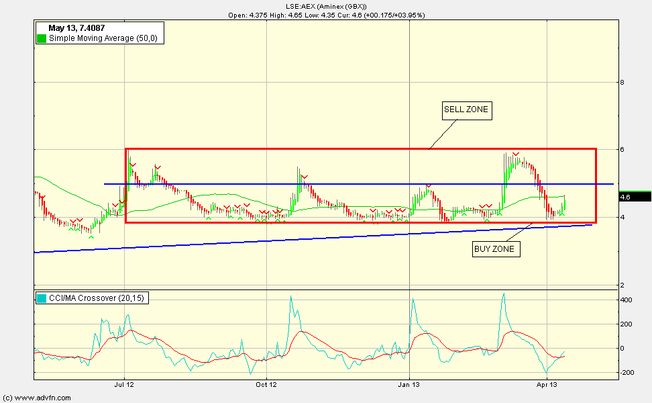Viewport: 652px width, 403px height.
Task: Open the www.advfn.com copyright link
Action: (x=36, y=398)
